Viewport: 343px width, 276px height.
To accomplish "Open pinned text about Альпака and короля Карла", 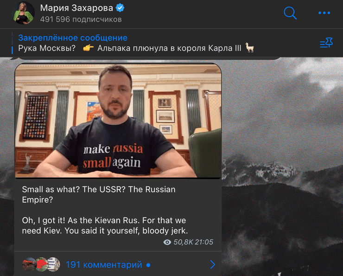I will pos(169,48).
